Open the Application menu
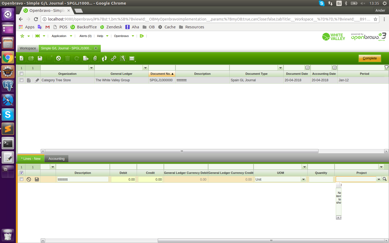 59,36
